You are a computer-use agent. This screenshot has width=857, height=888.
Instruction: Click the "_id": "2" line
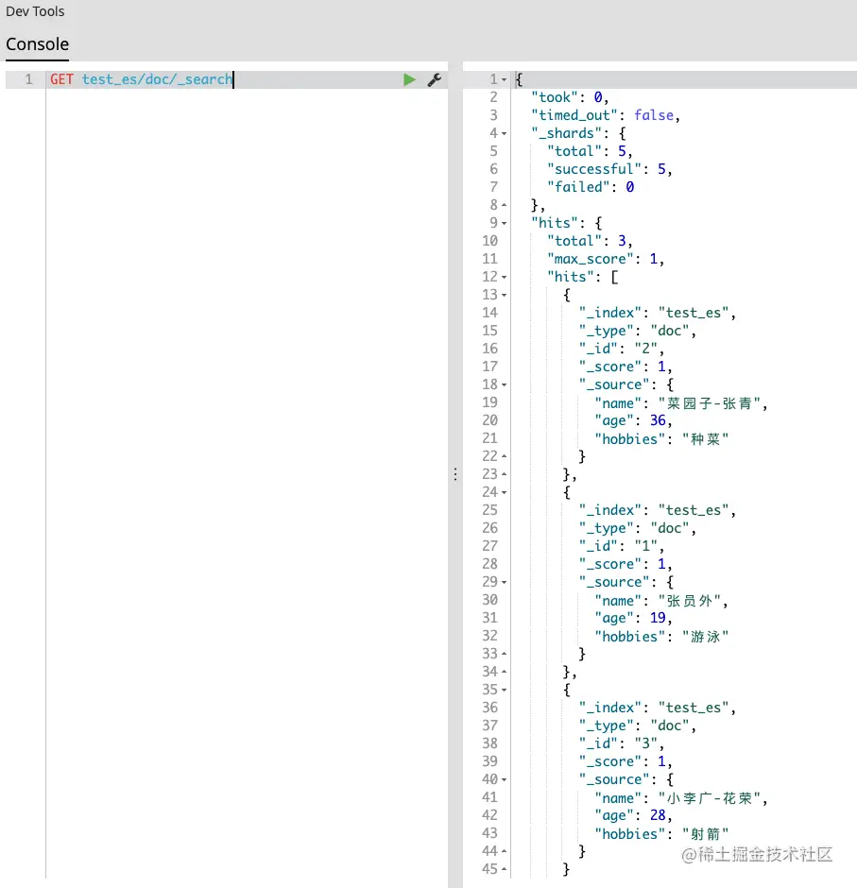click(x=622, y=349)
